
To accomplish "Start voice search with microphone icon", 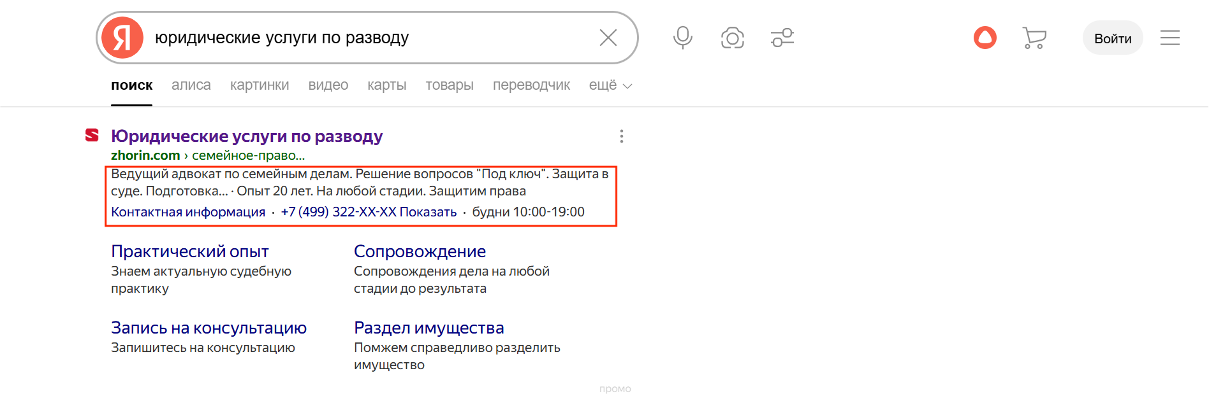I will click(x=682, y=38).
